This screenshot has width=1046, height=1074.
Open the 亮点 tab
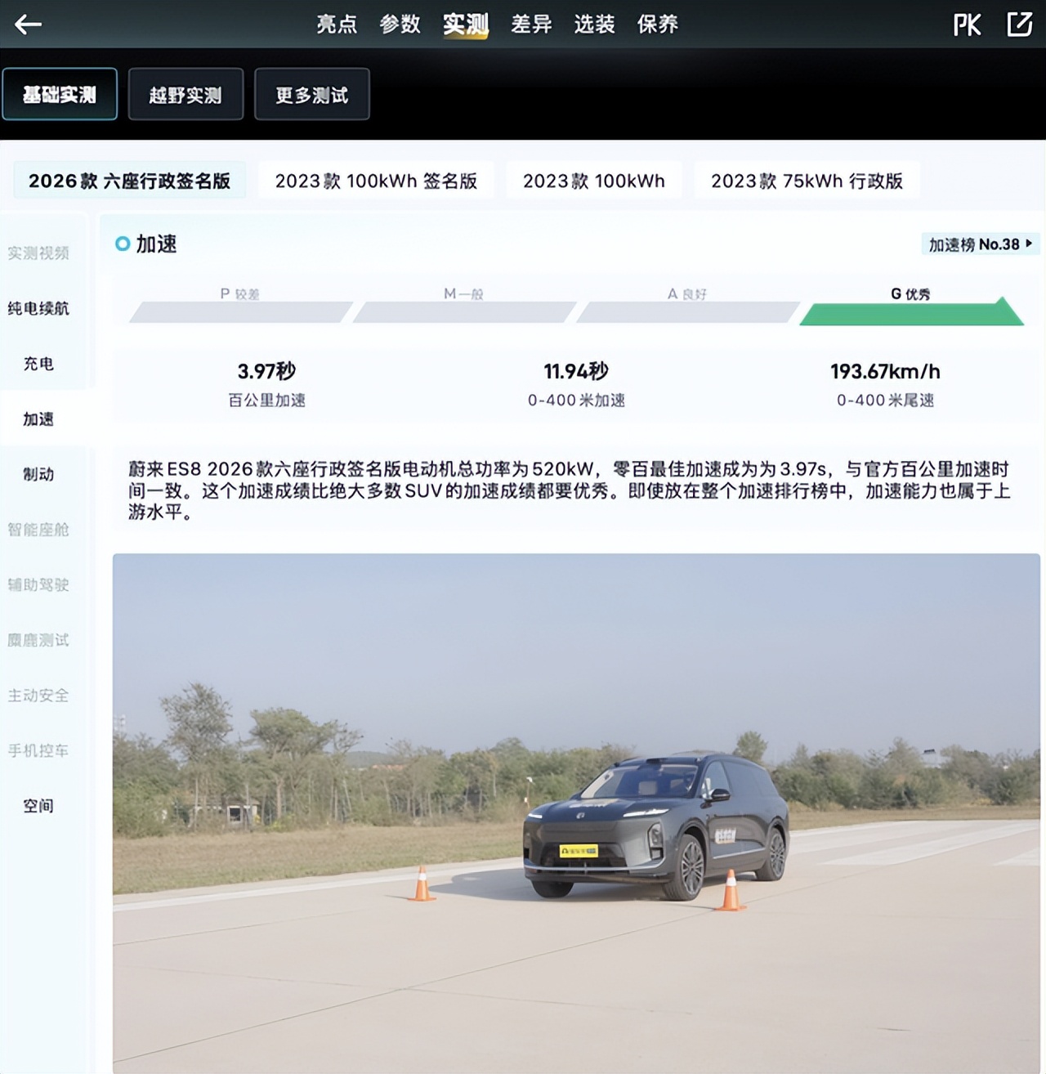coord(337,25)
